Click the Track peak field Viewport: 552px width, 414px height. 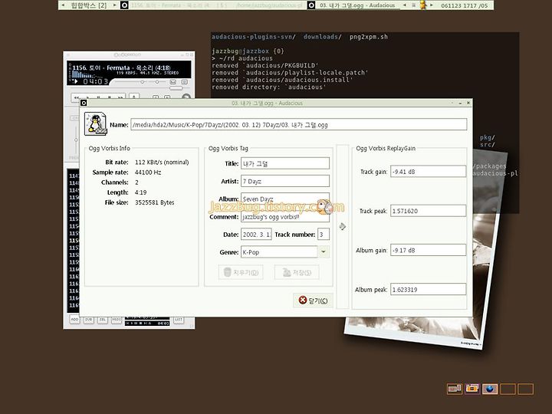click(x=428, y=211)
